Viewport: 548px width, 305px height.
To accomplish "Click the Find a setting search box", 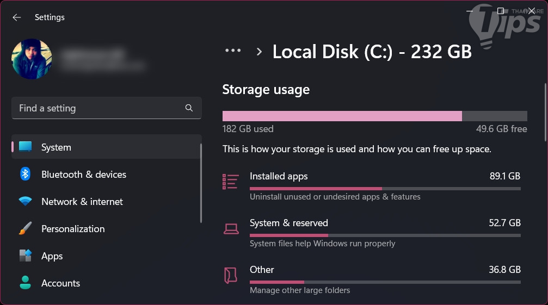I will pyautogui.click(x=98, y=108).
